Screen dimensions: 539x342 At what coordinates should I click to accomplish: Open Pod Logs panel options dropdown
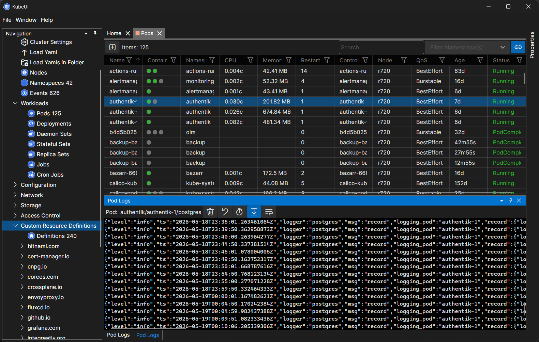[x=501, y=201]
